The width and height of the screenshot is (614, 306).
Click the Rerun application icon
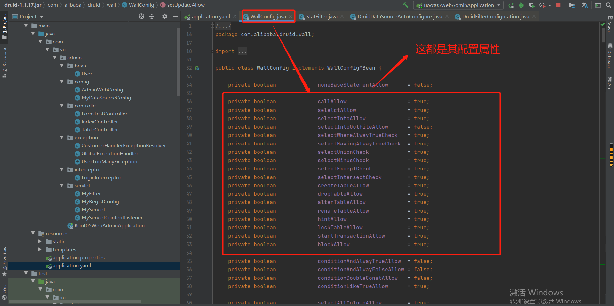click(x=511, y=5)
